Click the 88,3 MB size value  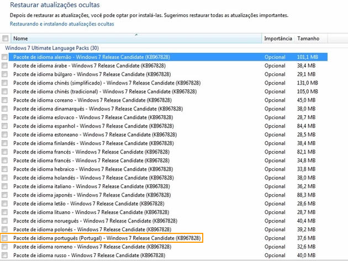(306, 195)
